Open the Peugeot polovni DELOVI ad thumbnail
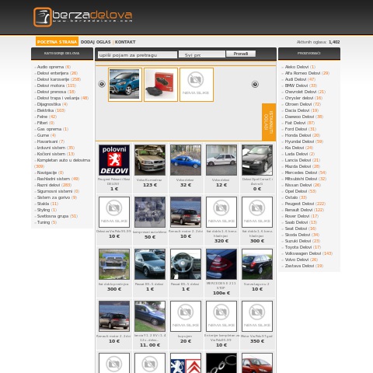 (x=114, y=160)
